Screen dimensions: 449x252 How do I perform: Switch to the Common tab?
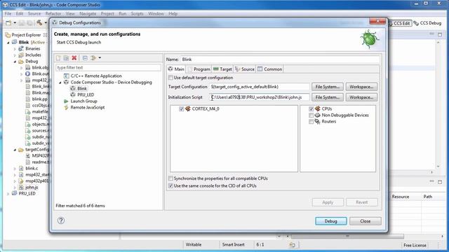point(269,69)
